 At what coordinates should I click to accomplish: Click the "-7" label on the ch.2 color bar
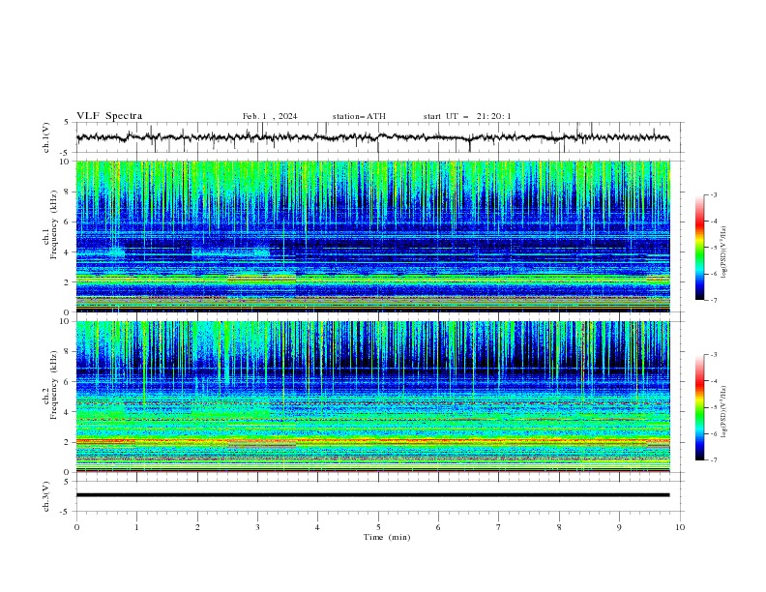[714, 460]
